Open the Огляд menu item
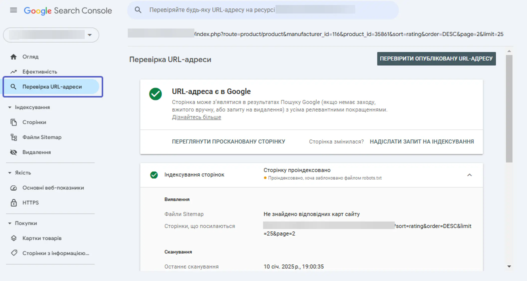This screenshot has width=527, height=281. (x=30, y=57)
